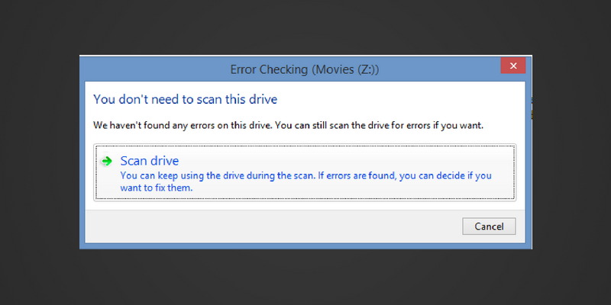Select the You can keep using the drive description
611x305 pixels.
click(306, 181)
